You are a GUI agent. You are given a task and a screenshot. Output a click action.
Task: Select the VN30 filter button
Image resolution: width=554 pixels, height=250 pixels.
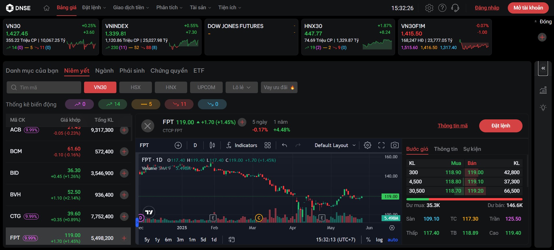pos(100,87)
